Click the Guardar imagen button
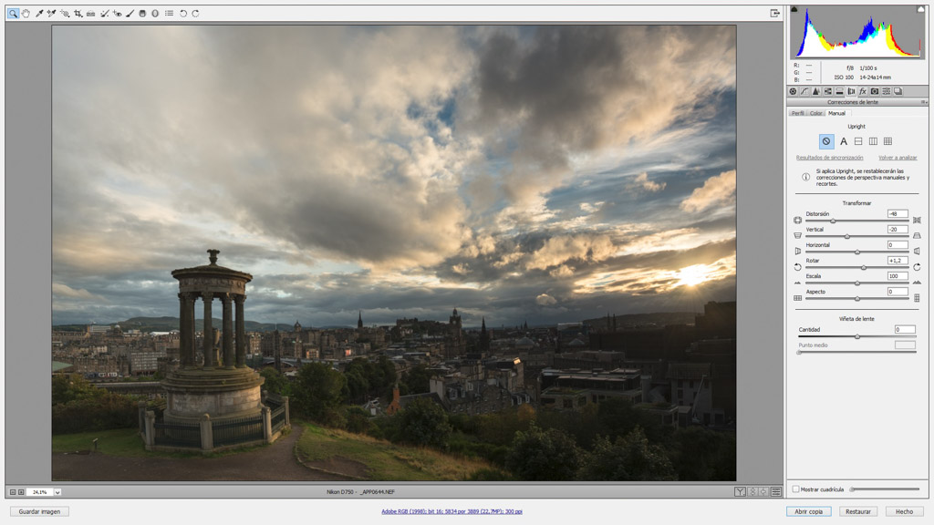This screenshot has height=525, width=934. pos(39,511)
